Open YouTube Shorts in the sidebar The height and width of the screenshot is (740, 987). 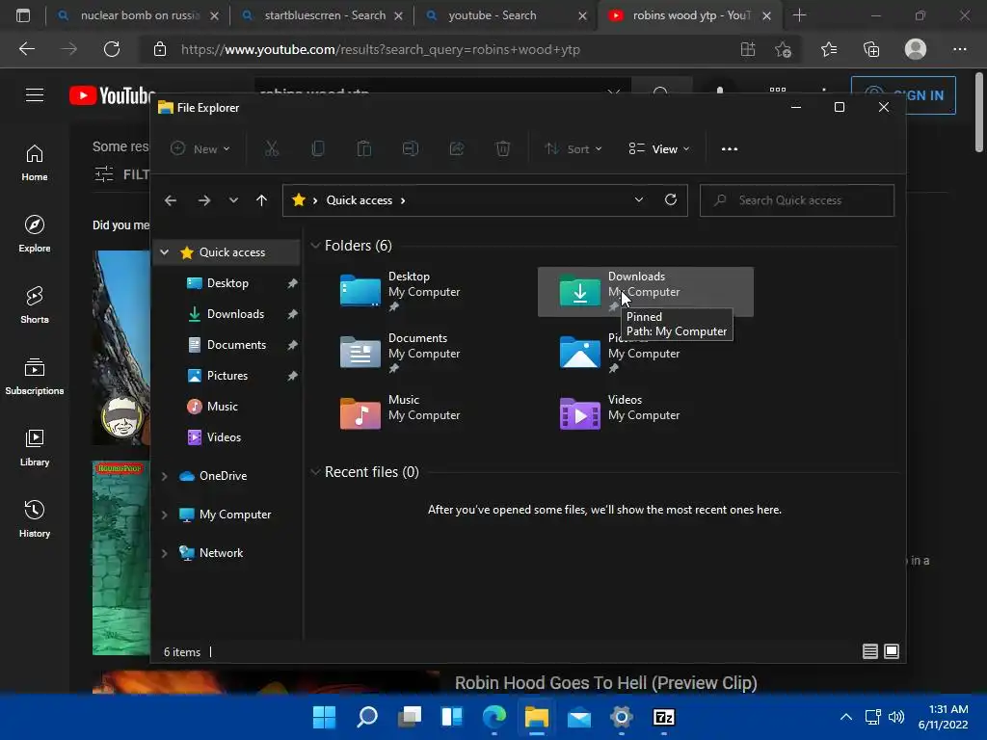[x=35, y=305]
